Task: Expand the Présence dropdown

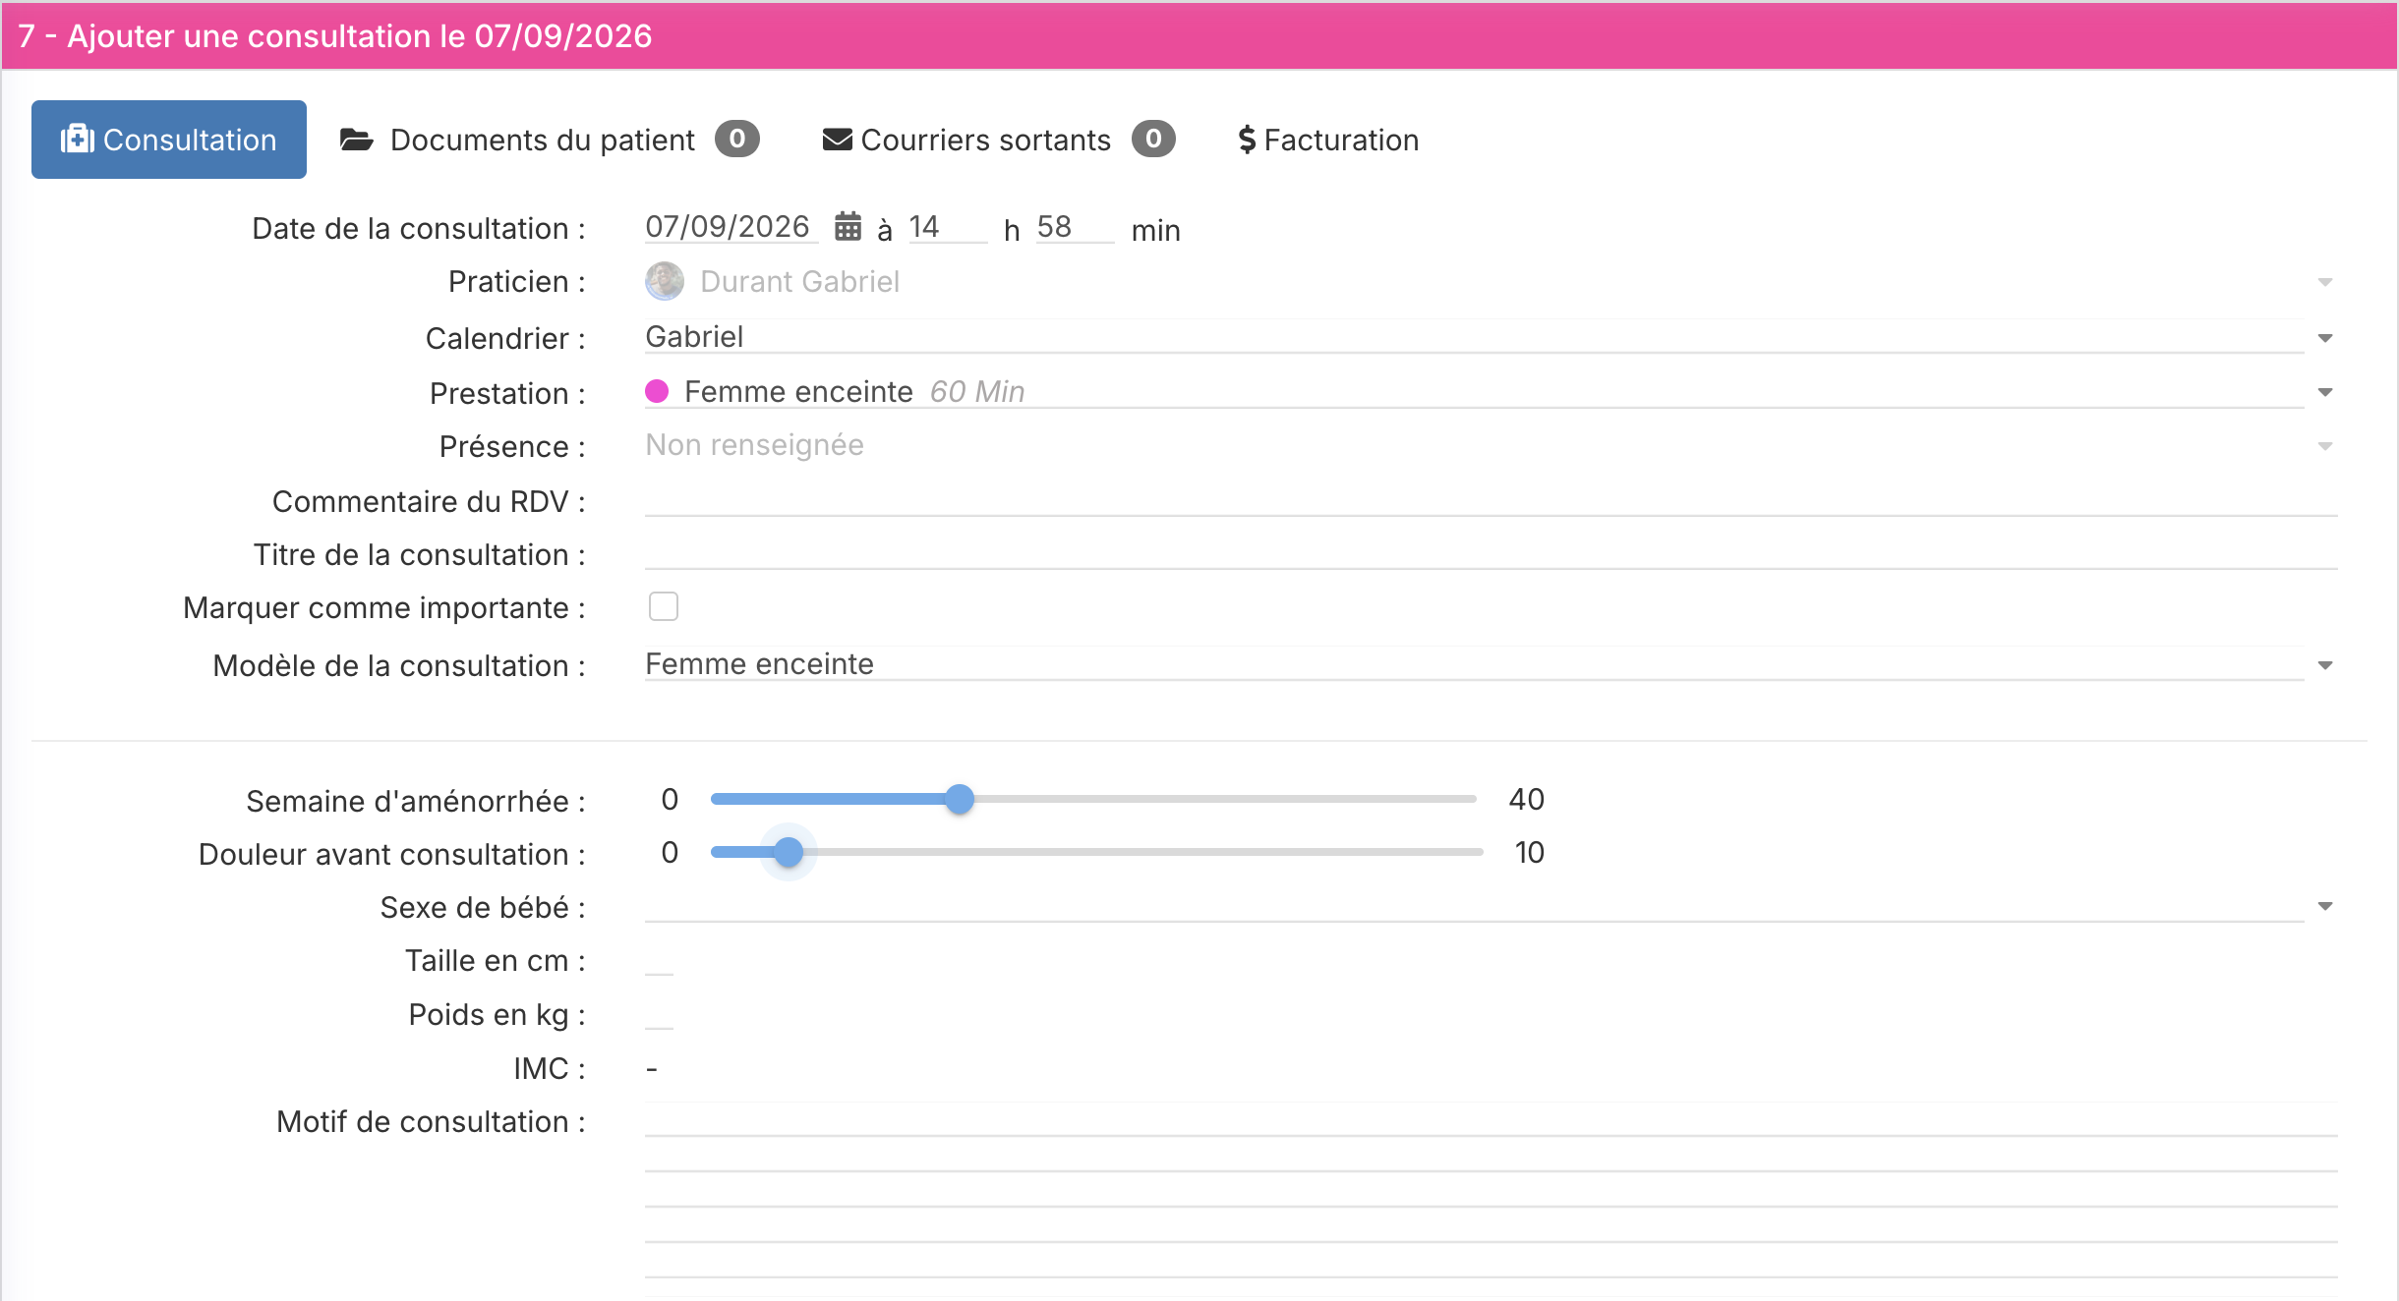Action: (2325, 446)
